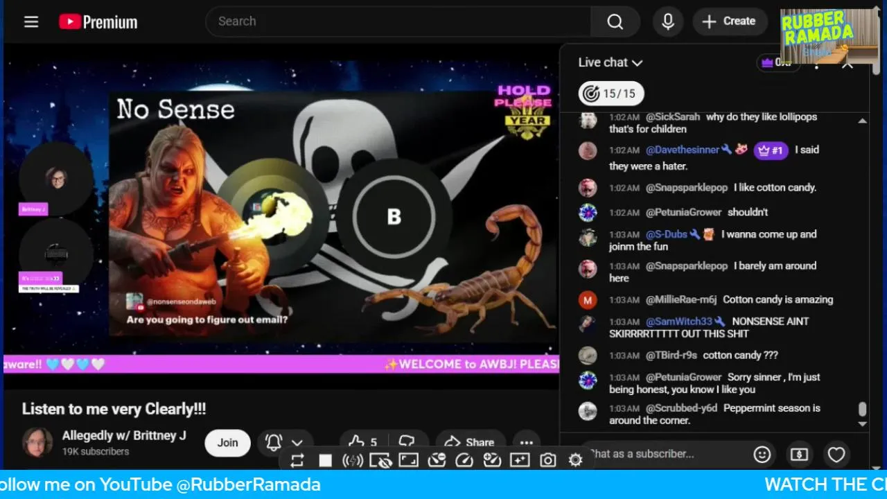Image resolution: width=887 pixels, height=499 pixels.
Task: Take a screenshot with camera icon
Action: point(548,460)
